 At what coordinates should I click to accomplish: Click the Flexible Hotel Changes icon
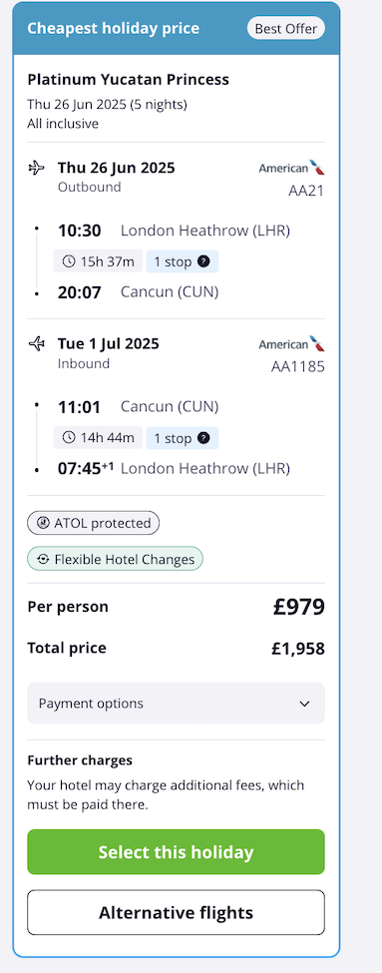[x=43, y=559]
